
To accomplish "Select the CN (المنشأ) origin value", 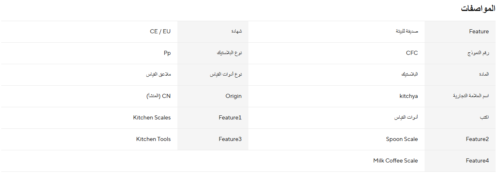I will tap(159, 96).
